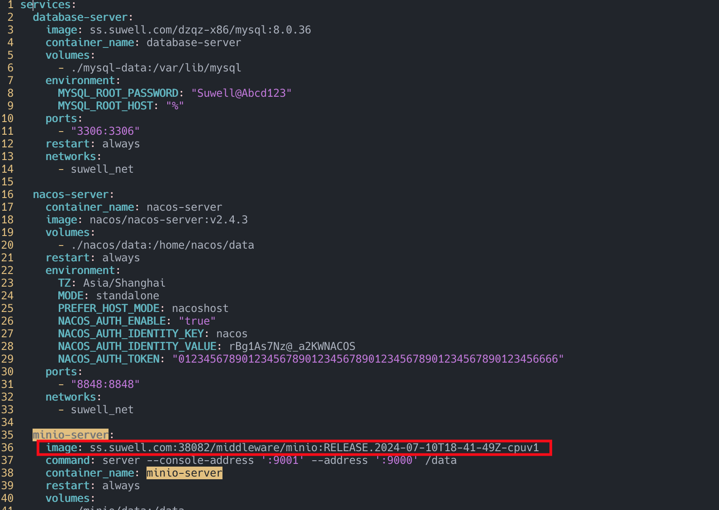The width and height of the screenshot is (719, 510).
Task: Click the port mapping "8848:8848"
Action: [105, 384]
